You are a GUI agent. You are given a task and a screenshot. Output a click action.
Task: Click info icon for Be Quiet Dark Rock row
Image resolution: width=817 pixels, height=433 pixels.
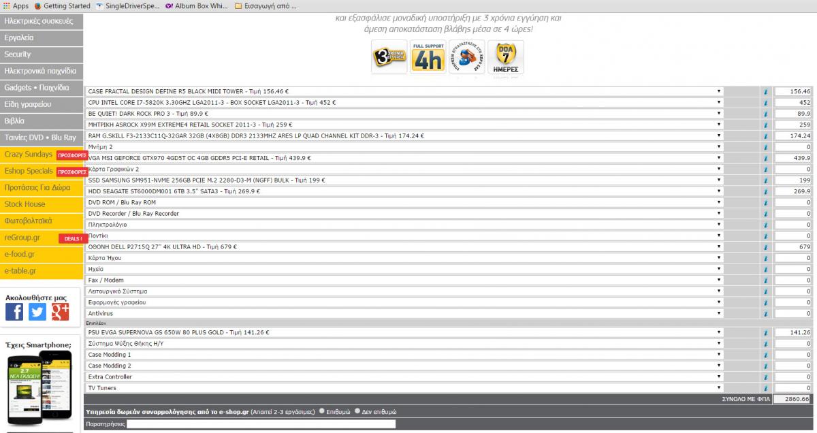(765, 113)
